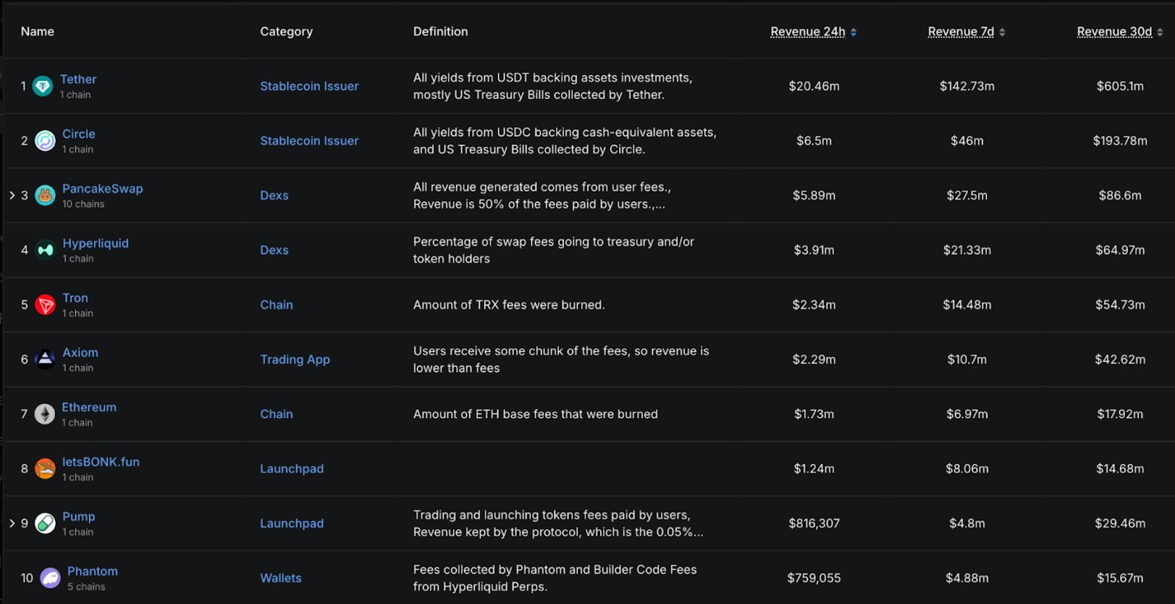Image resolution: width=1175 pixels, height=604 pixels.
Task: Open the Tron protocol link
Action: tap(76, 298)
